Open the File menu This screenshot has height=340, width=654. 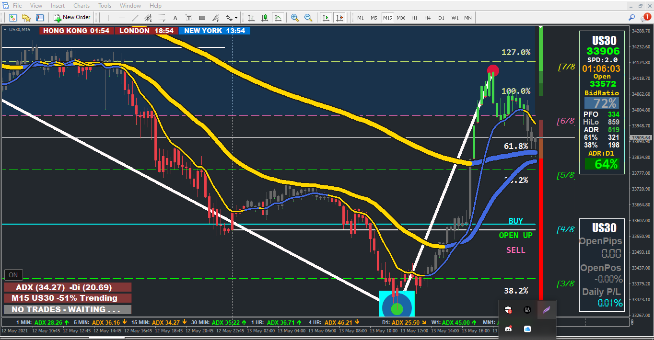point(17,6)
